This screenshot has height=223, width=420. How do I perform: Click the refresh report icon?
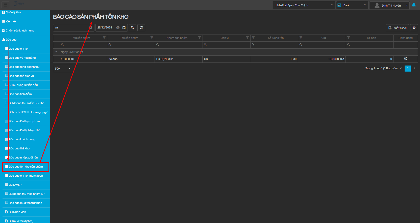[141, 28]
